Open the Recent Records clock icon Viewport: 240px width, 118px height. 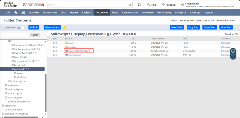click(8, 12)
